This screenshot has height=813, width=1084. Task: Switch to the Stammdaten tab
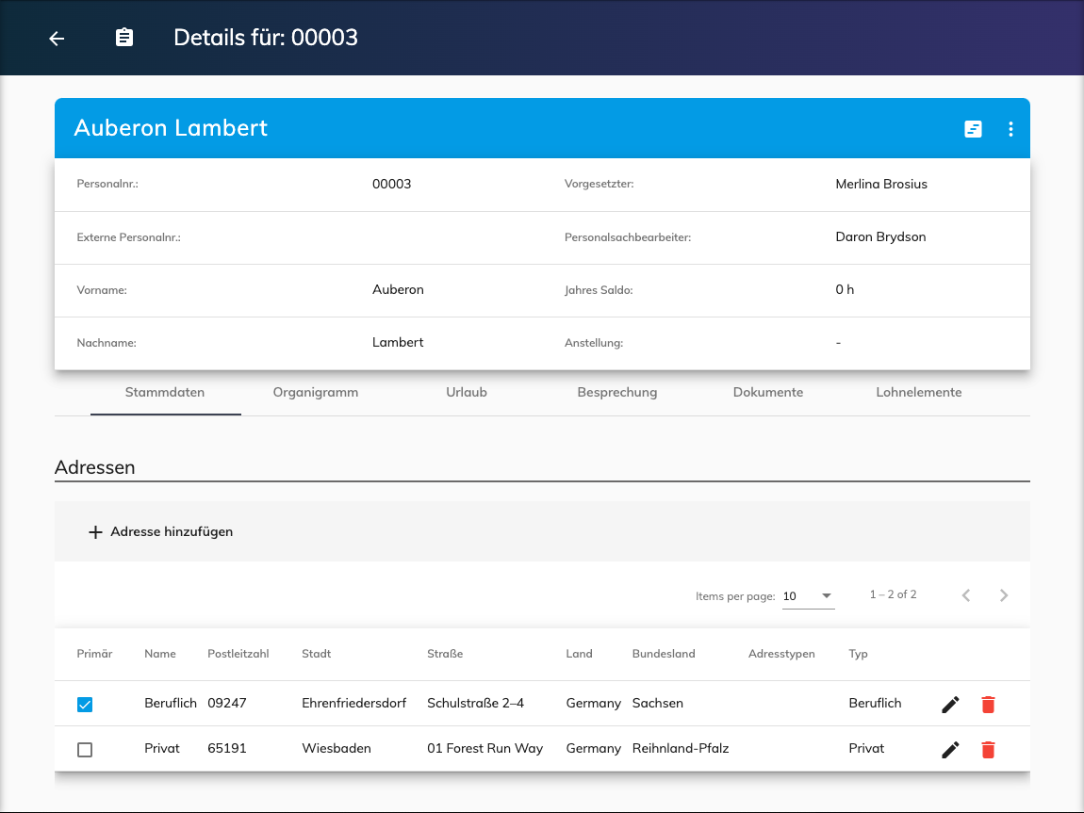click(165, 392)
